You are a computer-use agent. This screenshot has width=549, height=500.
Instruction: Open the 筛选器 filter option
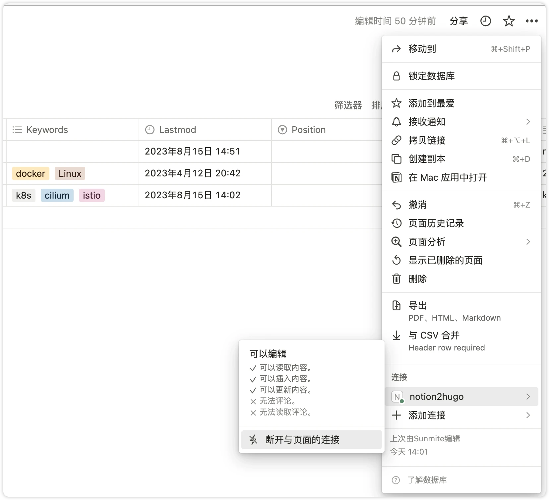[x=348, y=105]
